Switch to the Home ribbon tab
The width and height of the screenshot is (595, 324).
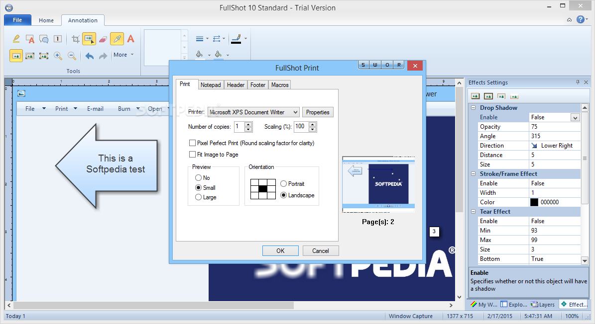(46, 20)
